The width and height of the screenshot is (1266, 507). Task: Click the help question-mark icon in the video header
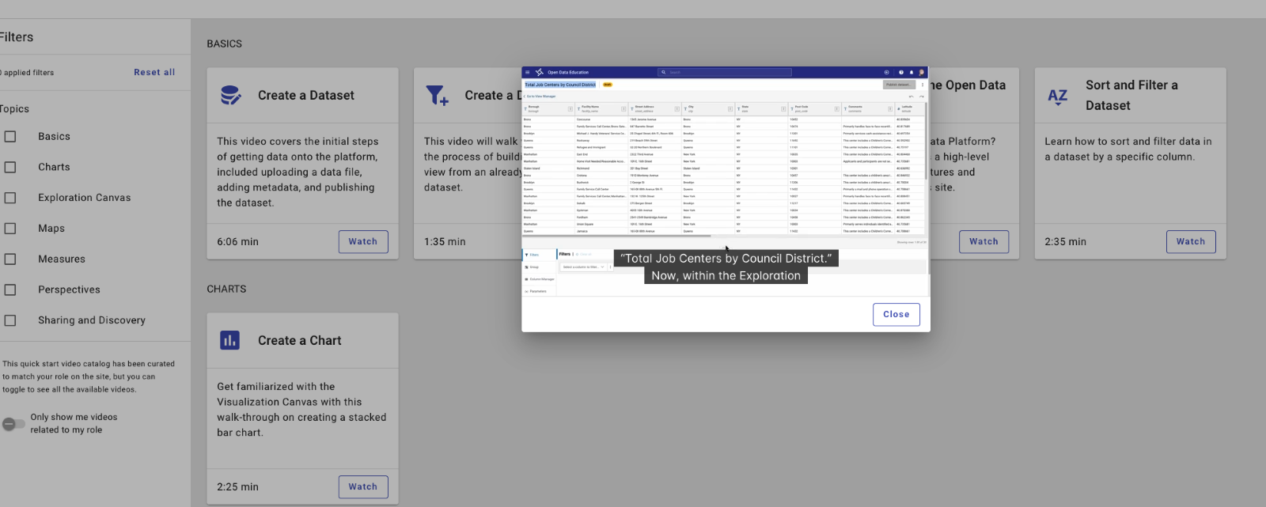(901, 72)
